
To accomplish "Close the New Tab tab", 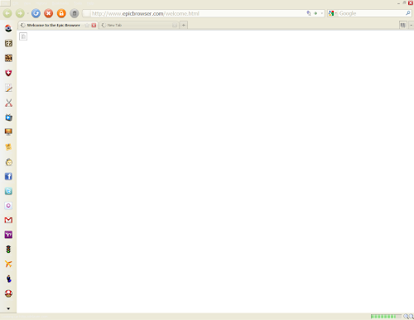I will pos(175,25).
